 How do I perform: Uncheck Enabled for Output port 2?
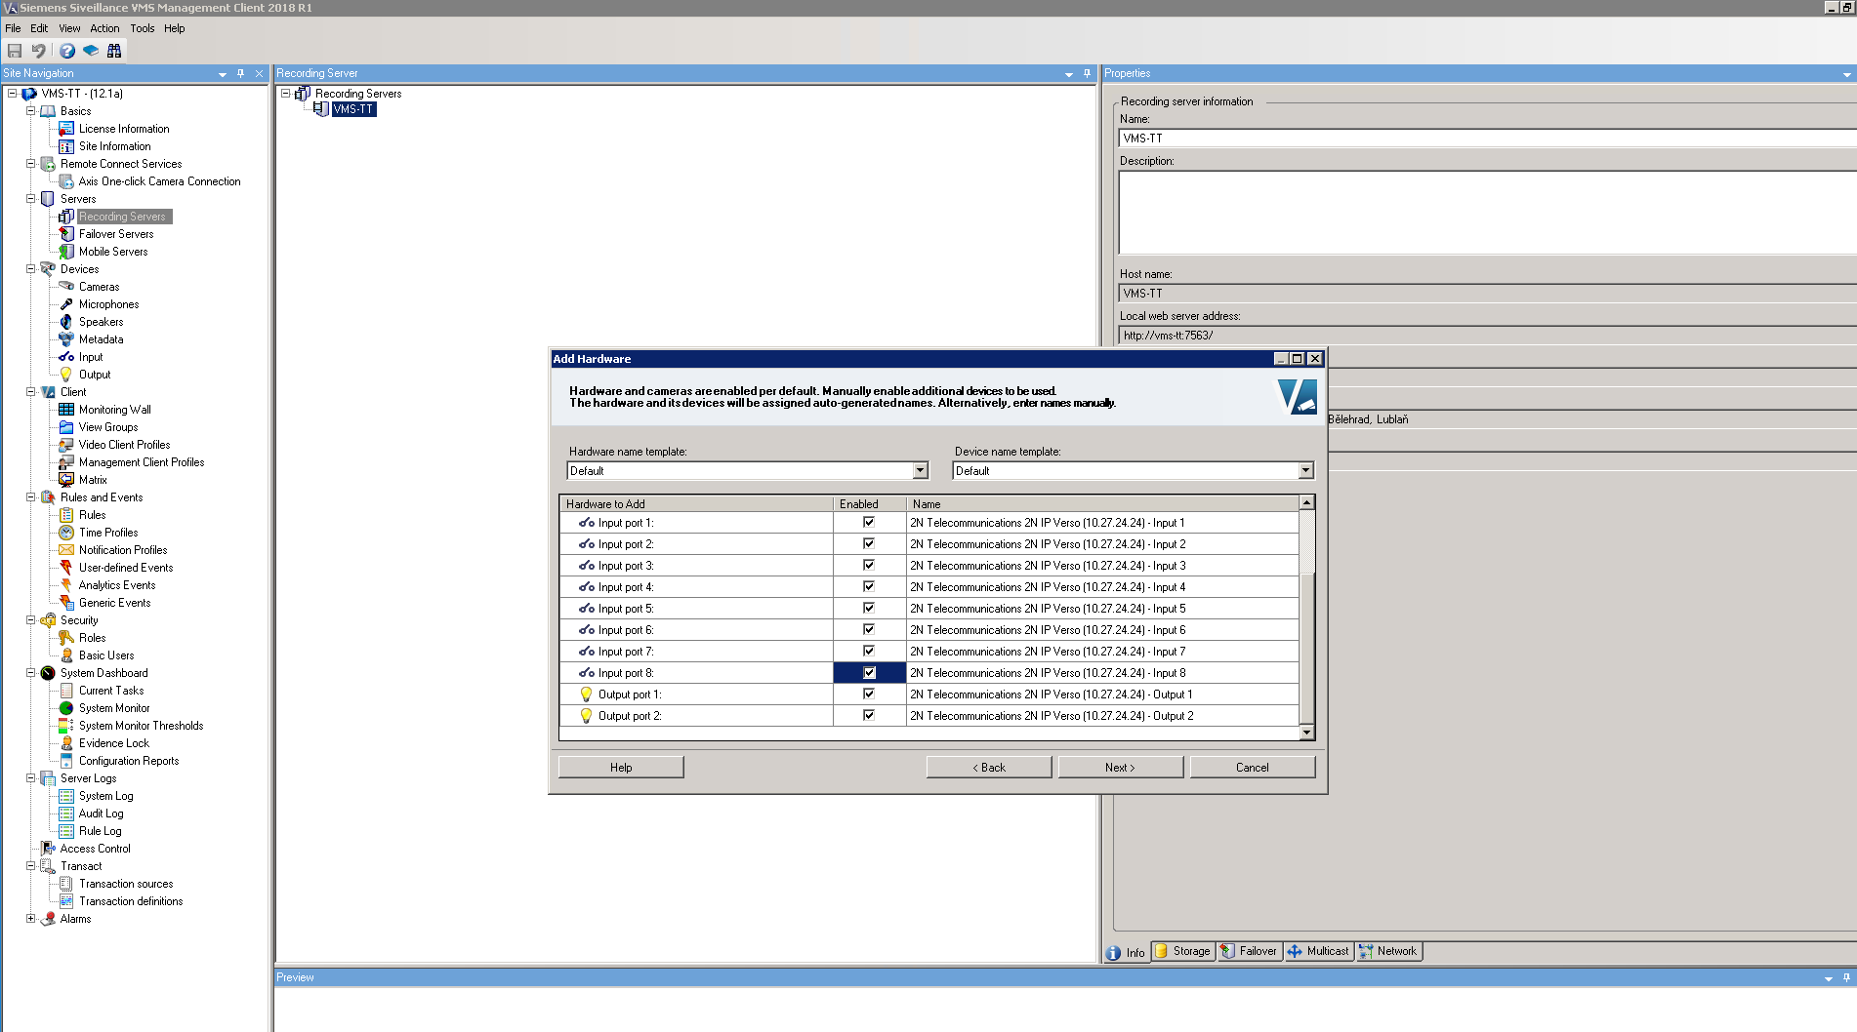(868, 716)
